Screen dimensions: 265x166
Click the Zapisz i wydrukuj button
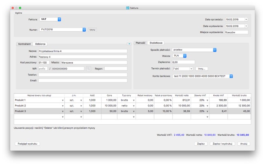tap(222, 144)
